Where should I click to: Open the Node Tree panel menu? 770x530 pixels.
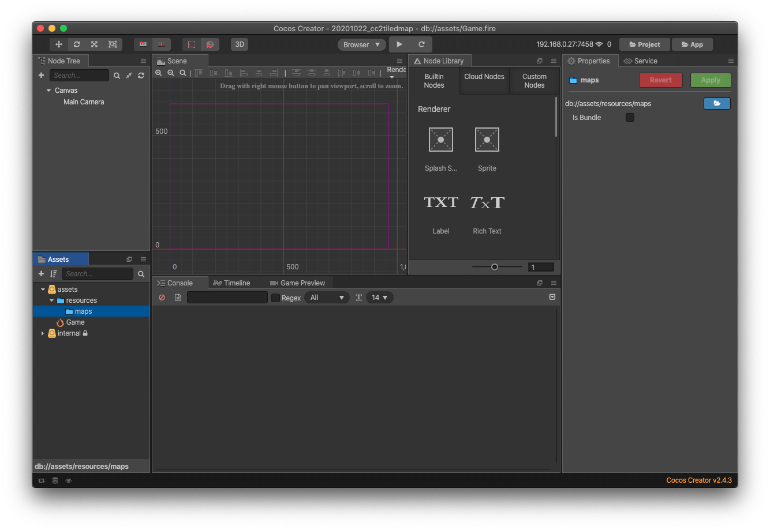click(143, 61)
